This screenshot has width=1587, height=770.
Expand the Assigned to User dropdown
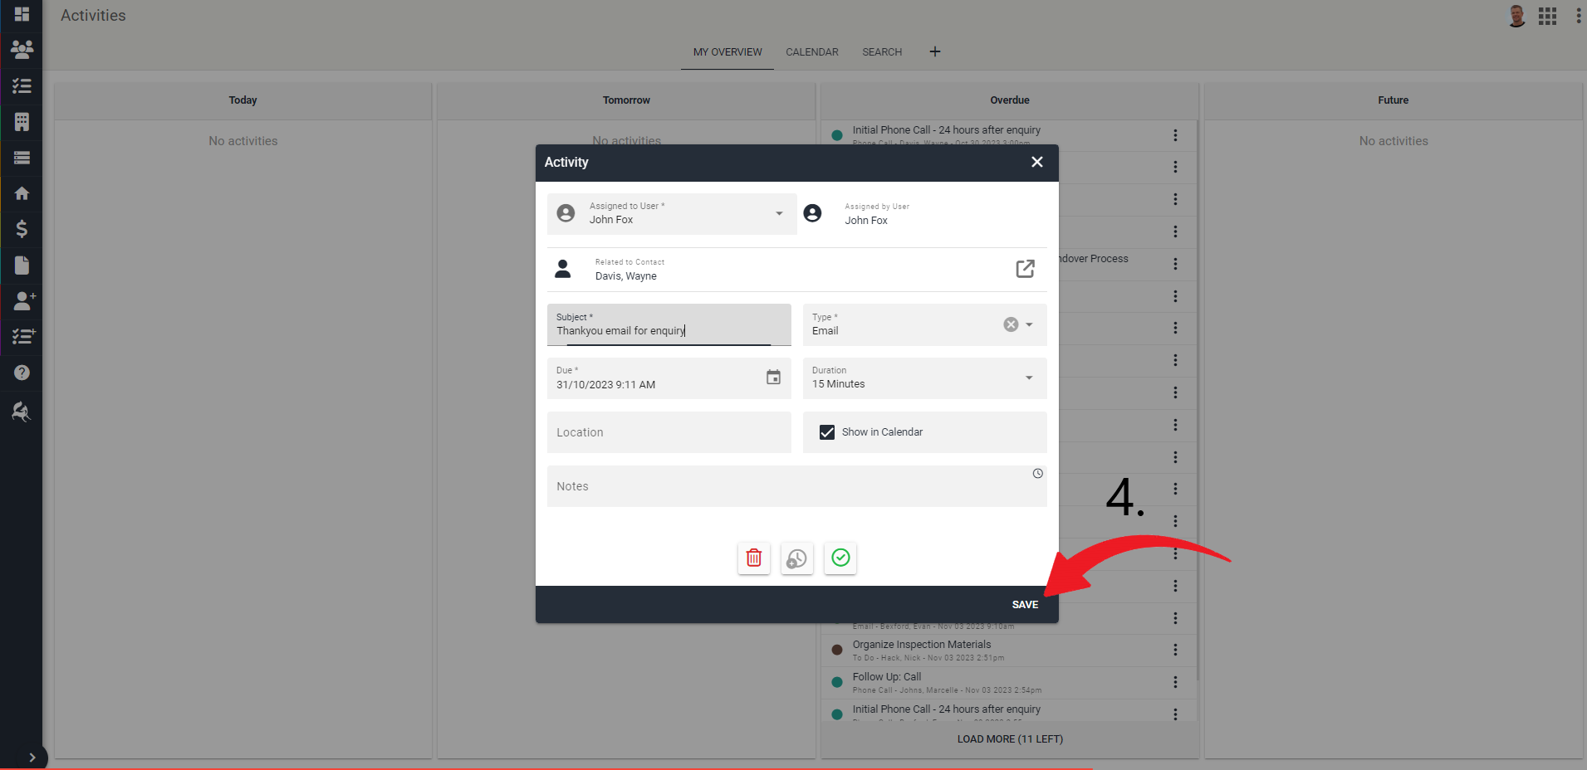point(778,213)
